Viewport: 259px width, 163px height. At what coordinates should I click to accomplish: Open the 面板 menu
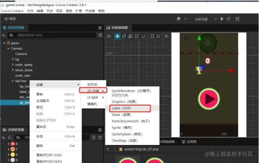tap(69, 11)
